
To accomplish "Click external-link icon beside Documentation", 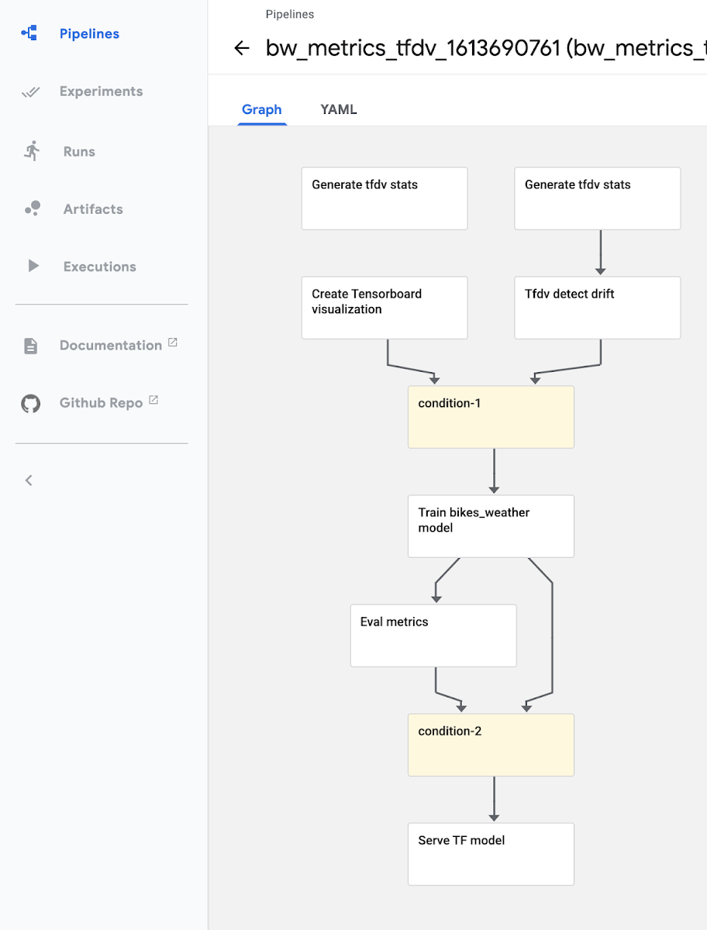I will (173, 342).
